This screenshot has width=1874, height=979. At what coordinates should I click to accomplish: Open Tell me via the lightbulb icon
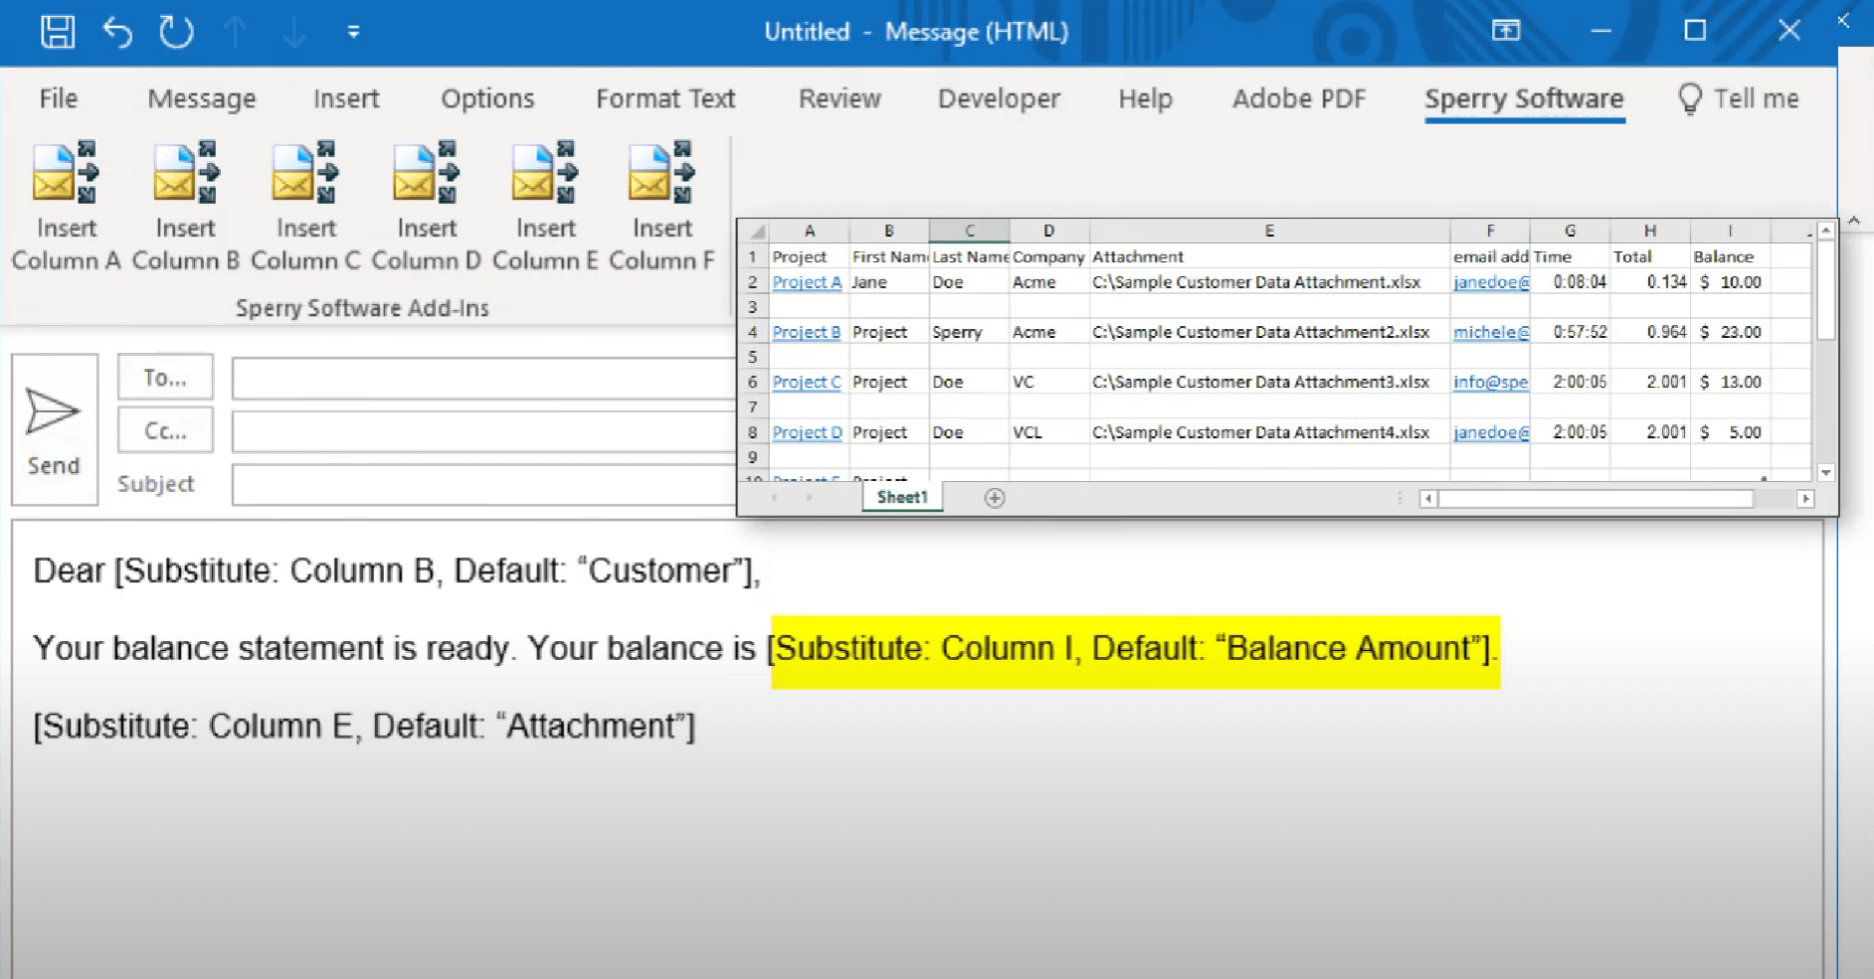pos(1690,98)
